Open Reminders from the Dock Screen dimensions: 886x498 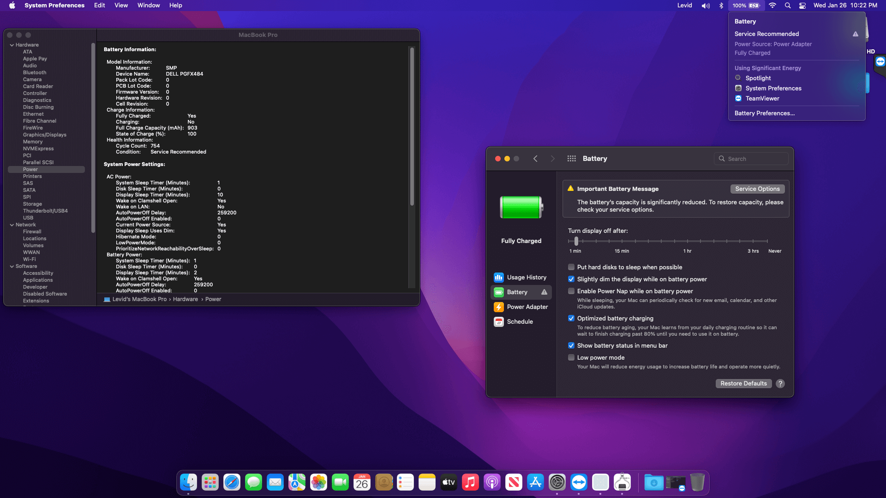click(405, 483)
